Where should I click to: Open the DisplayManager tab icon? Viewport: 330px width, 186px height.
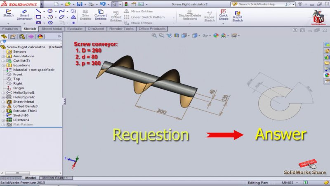tap(40, 36)
